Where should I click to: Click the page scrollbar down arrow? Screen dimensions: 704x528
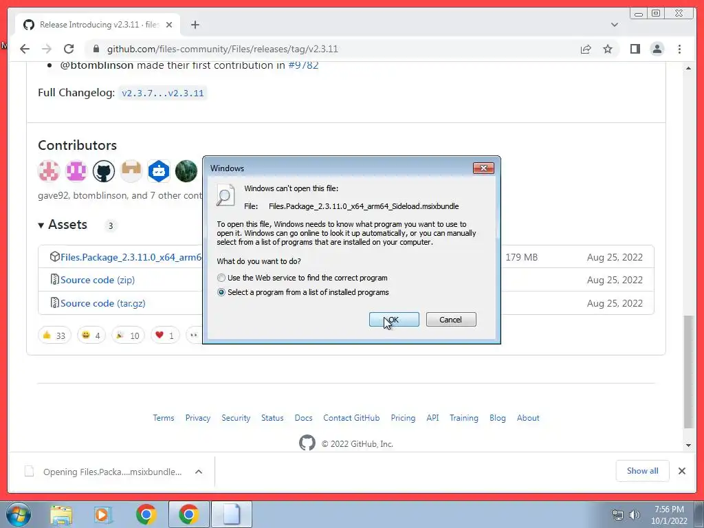(x=688, y=445)
